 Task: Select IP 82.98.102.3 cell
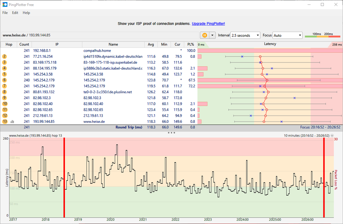(42, 98)
